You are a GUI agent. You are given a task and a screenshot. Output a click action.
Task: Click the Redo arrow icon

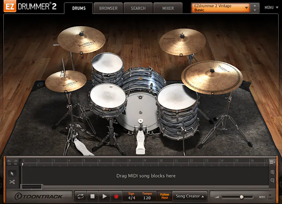click(x=15, y=162)
